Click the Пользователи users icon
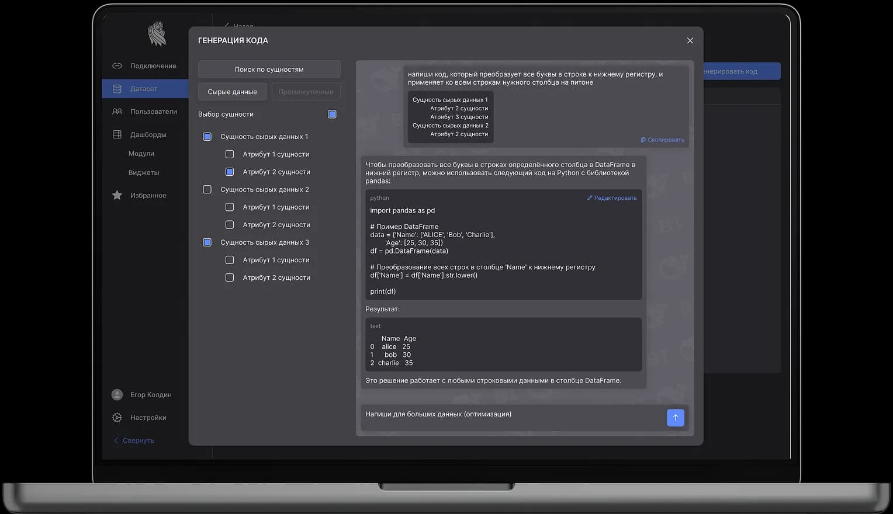Viewport: 893px width, 514px height. 117,112
